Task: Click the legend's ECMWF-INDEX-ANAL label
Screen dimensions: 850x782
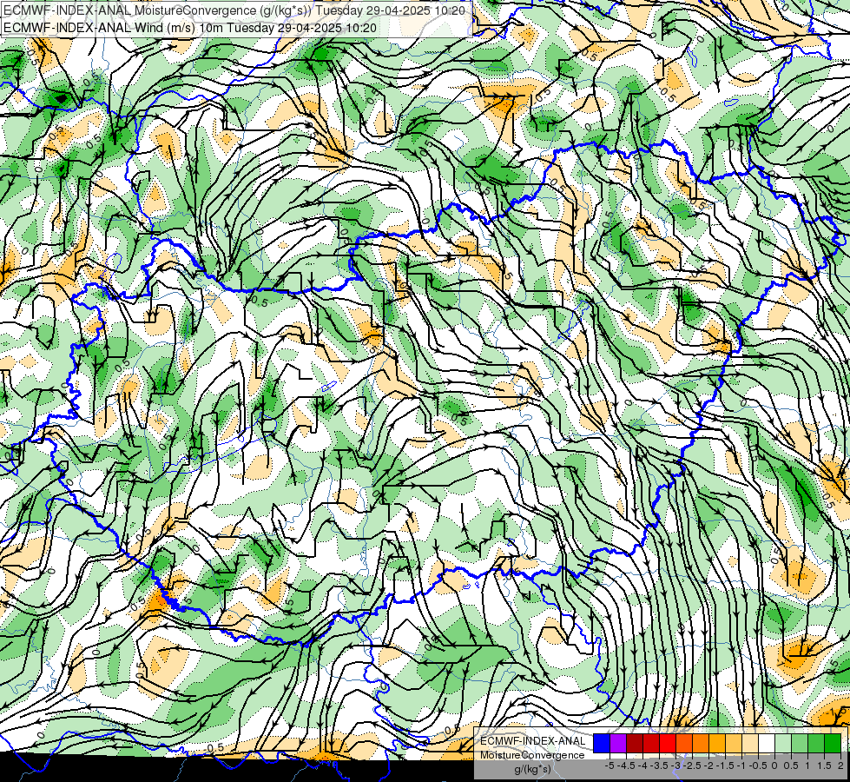Action: coord(532,741)
